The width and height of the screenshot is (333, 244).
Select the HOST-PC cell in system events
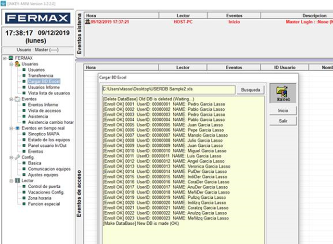tap(183, 22)
